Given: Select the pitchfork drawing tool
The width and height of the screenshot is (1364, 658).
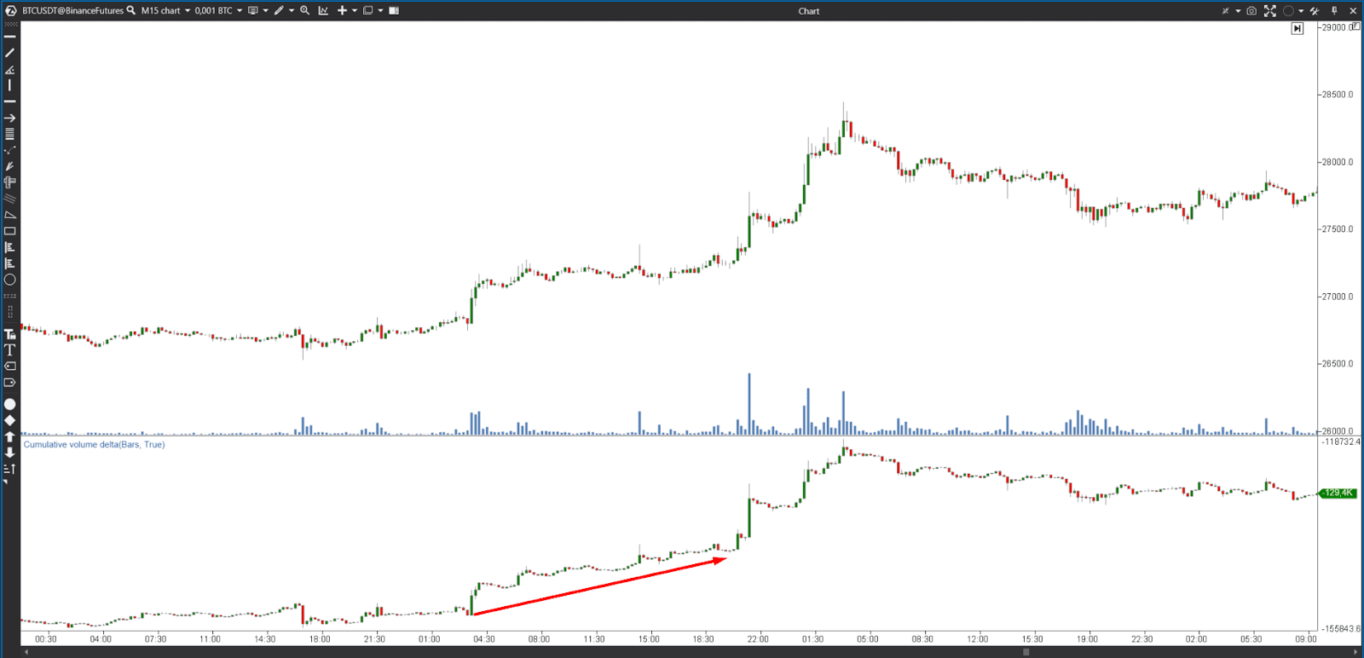Looking at the screenshot, I should point(10,166).
